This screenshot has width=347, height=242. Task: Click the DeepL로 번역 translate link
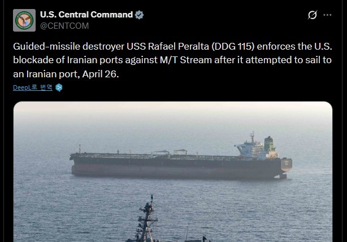tap(33, 87)
